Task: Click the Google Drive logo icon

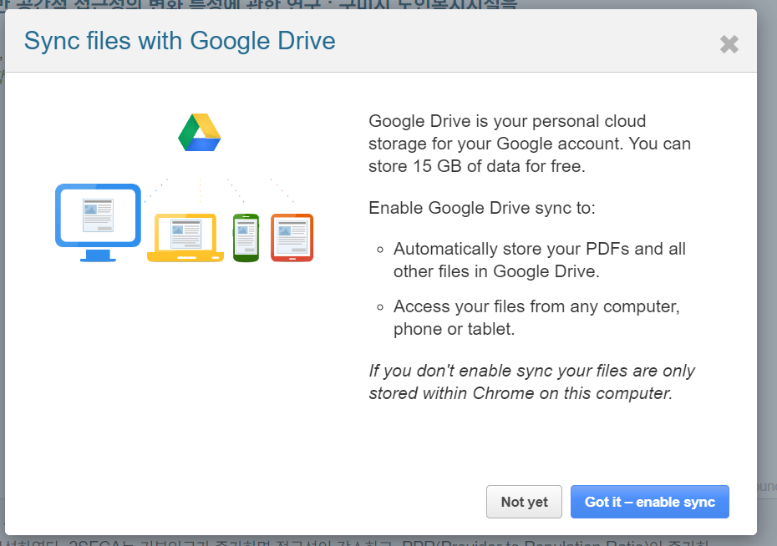Action: (200, 132)
